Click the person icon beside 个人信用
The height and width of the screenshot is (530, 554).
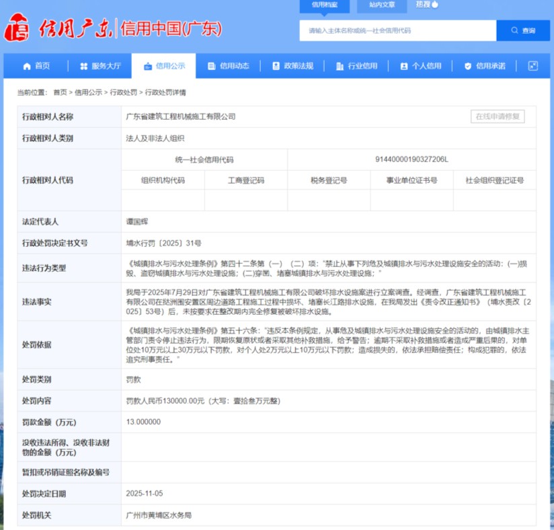click(403, 65)
